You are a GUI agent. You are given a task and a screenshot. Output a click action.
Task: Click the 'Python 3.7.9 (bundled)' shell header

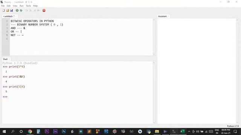point(20,63)
